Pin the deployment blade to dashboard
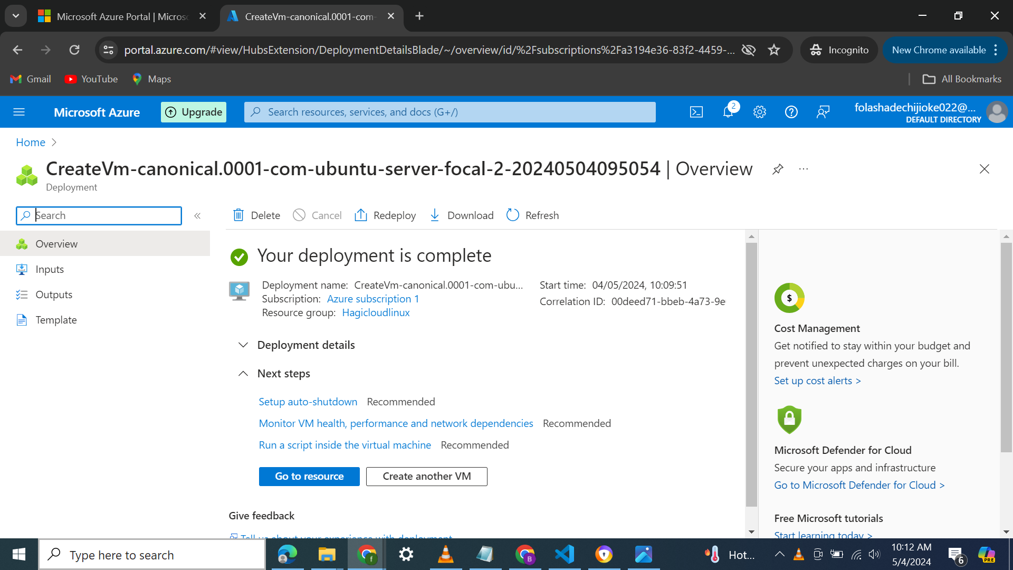Viewport: 1013px width, 570px height. [778, 169]
